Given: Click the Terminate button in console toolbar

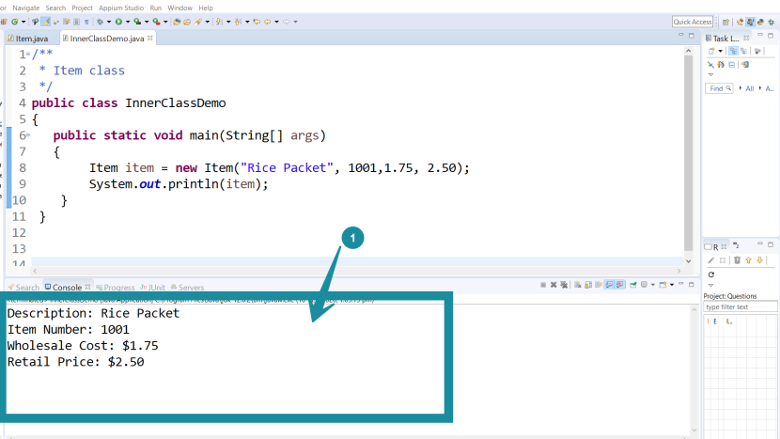Looking at the screenshot, I should [x=542, y=285].
